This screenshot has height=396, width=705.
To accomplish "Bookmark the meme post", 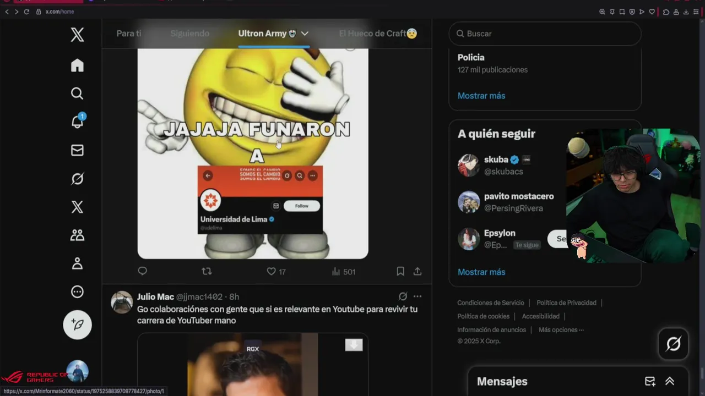I will pos(400,271).
